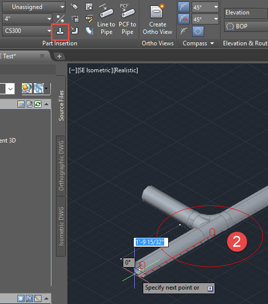Click the custom part list icon beside slope
The image size is (268, 304).
(75, 19)
